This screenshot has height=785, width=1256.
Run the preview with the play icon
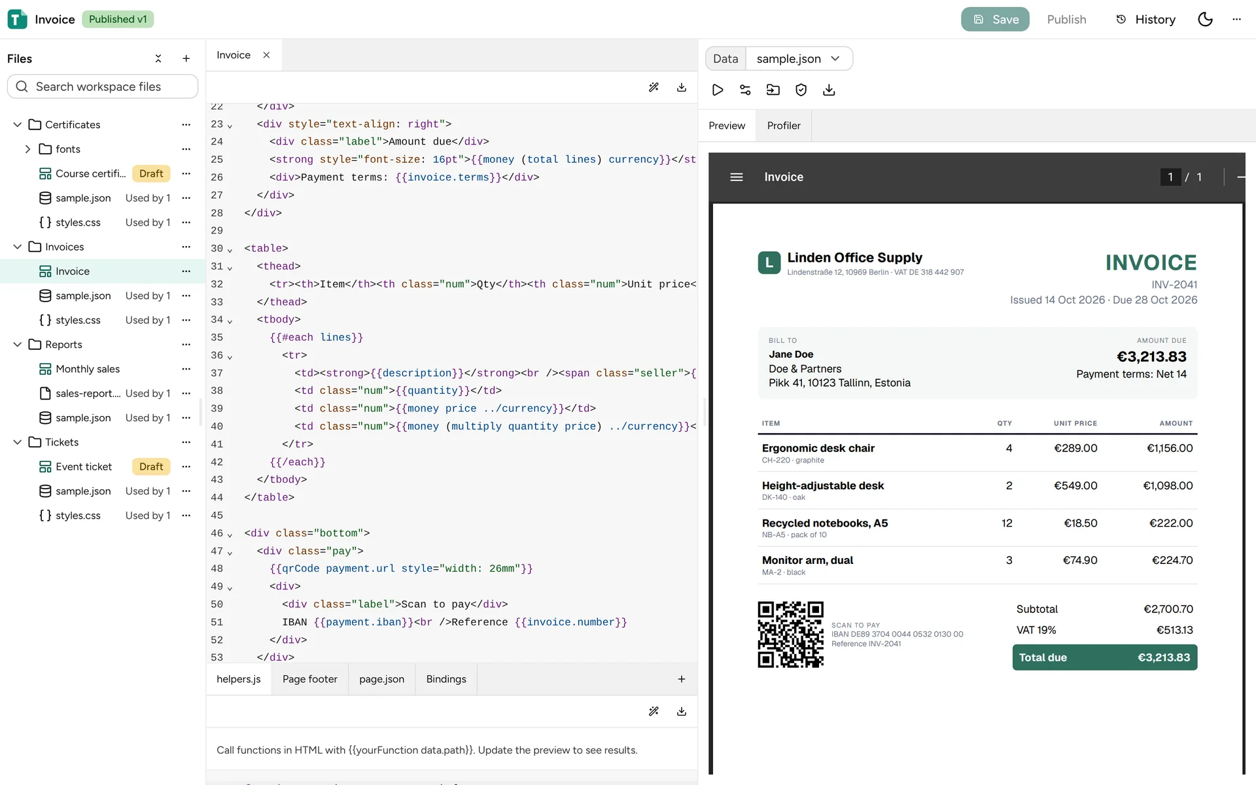[718, 90]
